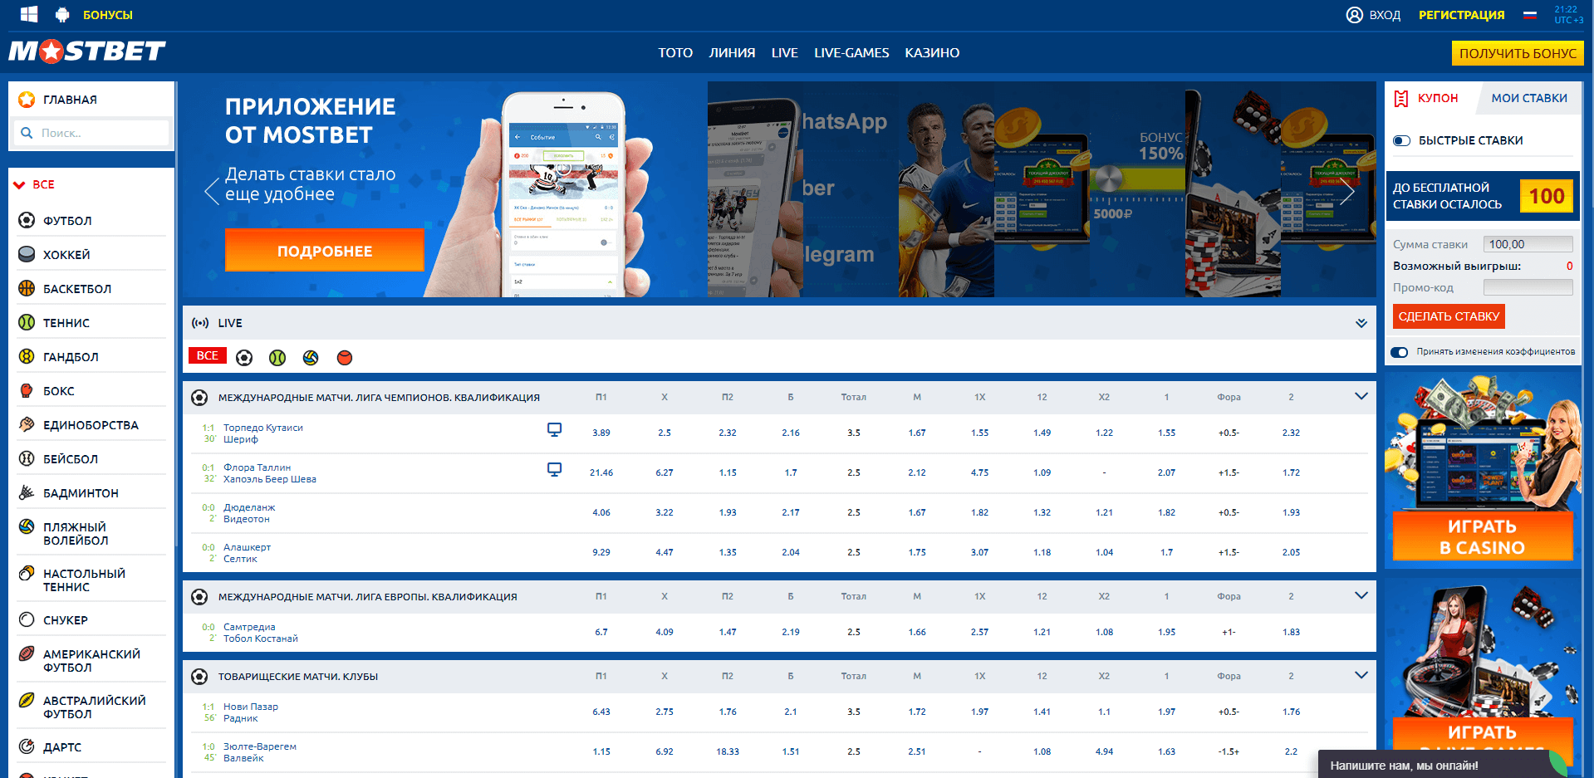The height and width of the screenshot is (778, 1594).
Task: Open the Windows app download icon
Action: [29, 14]
